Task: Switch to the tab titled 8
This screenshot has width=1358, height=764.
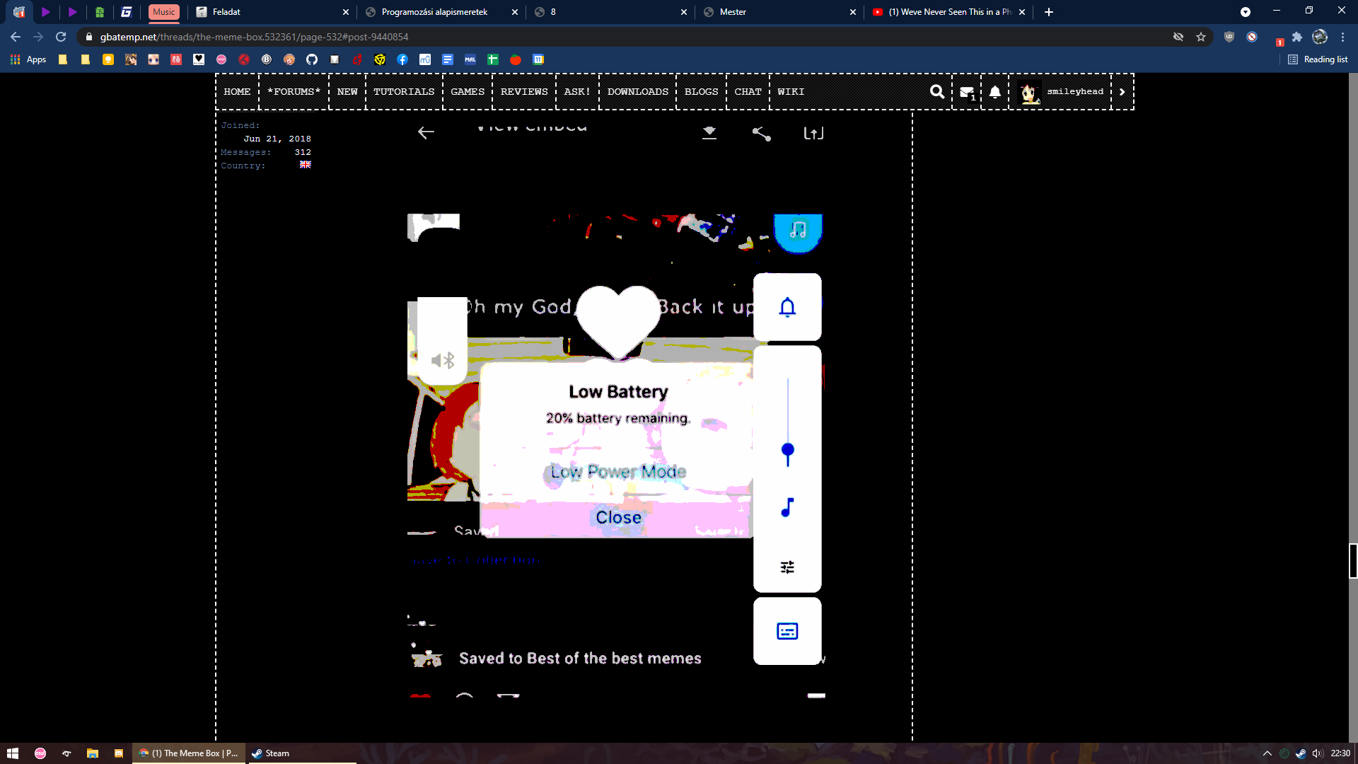Action: (x=611, y=12)
